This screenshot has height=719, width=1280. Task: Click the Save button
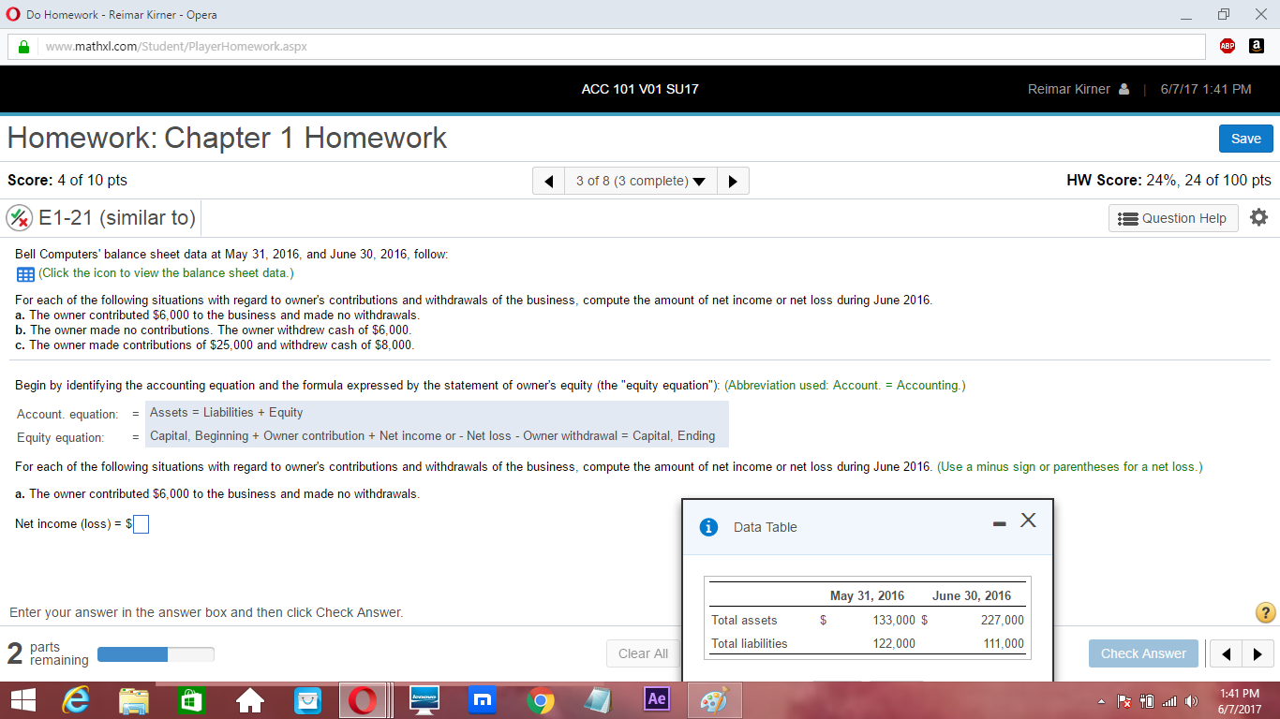coord(1246,139)
